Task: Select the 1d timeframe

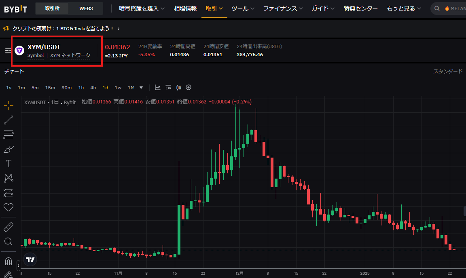Action: point(105,88)
